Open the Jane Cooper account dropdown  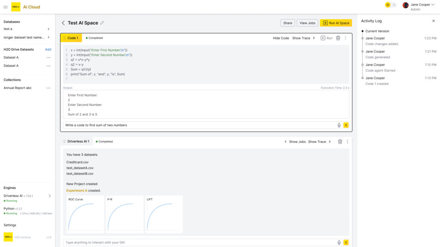pos(434,5)
